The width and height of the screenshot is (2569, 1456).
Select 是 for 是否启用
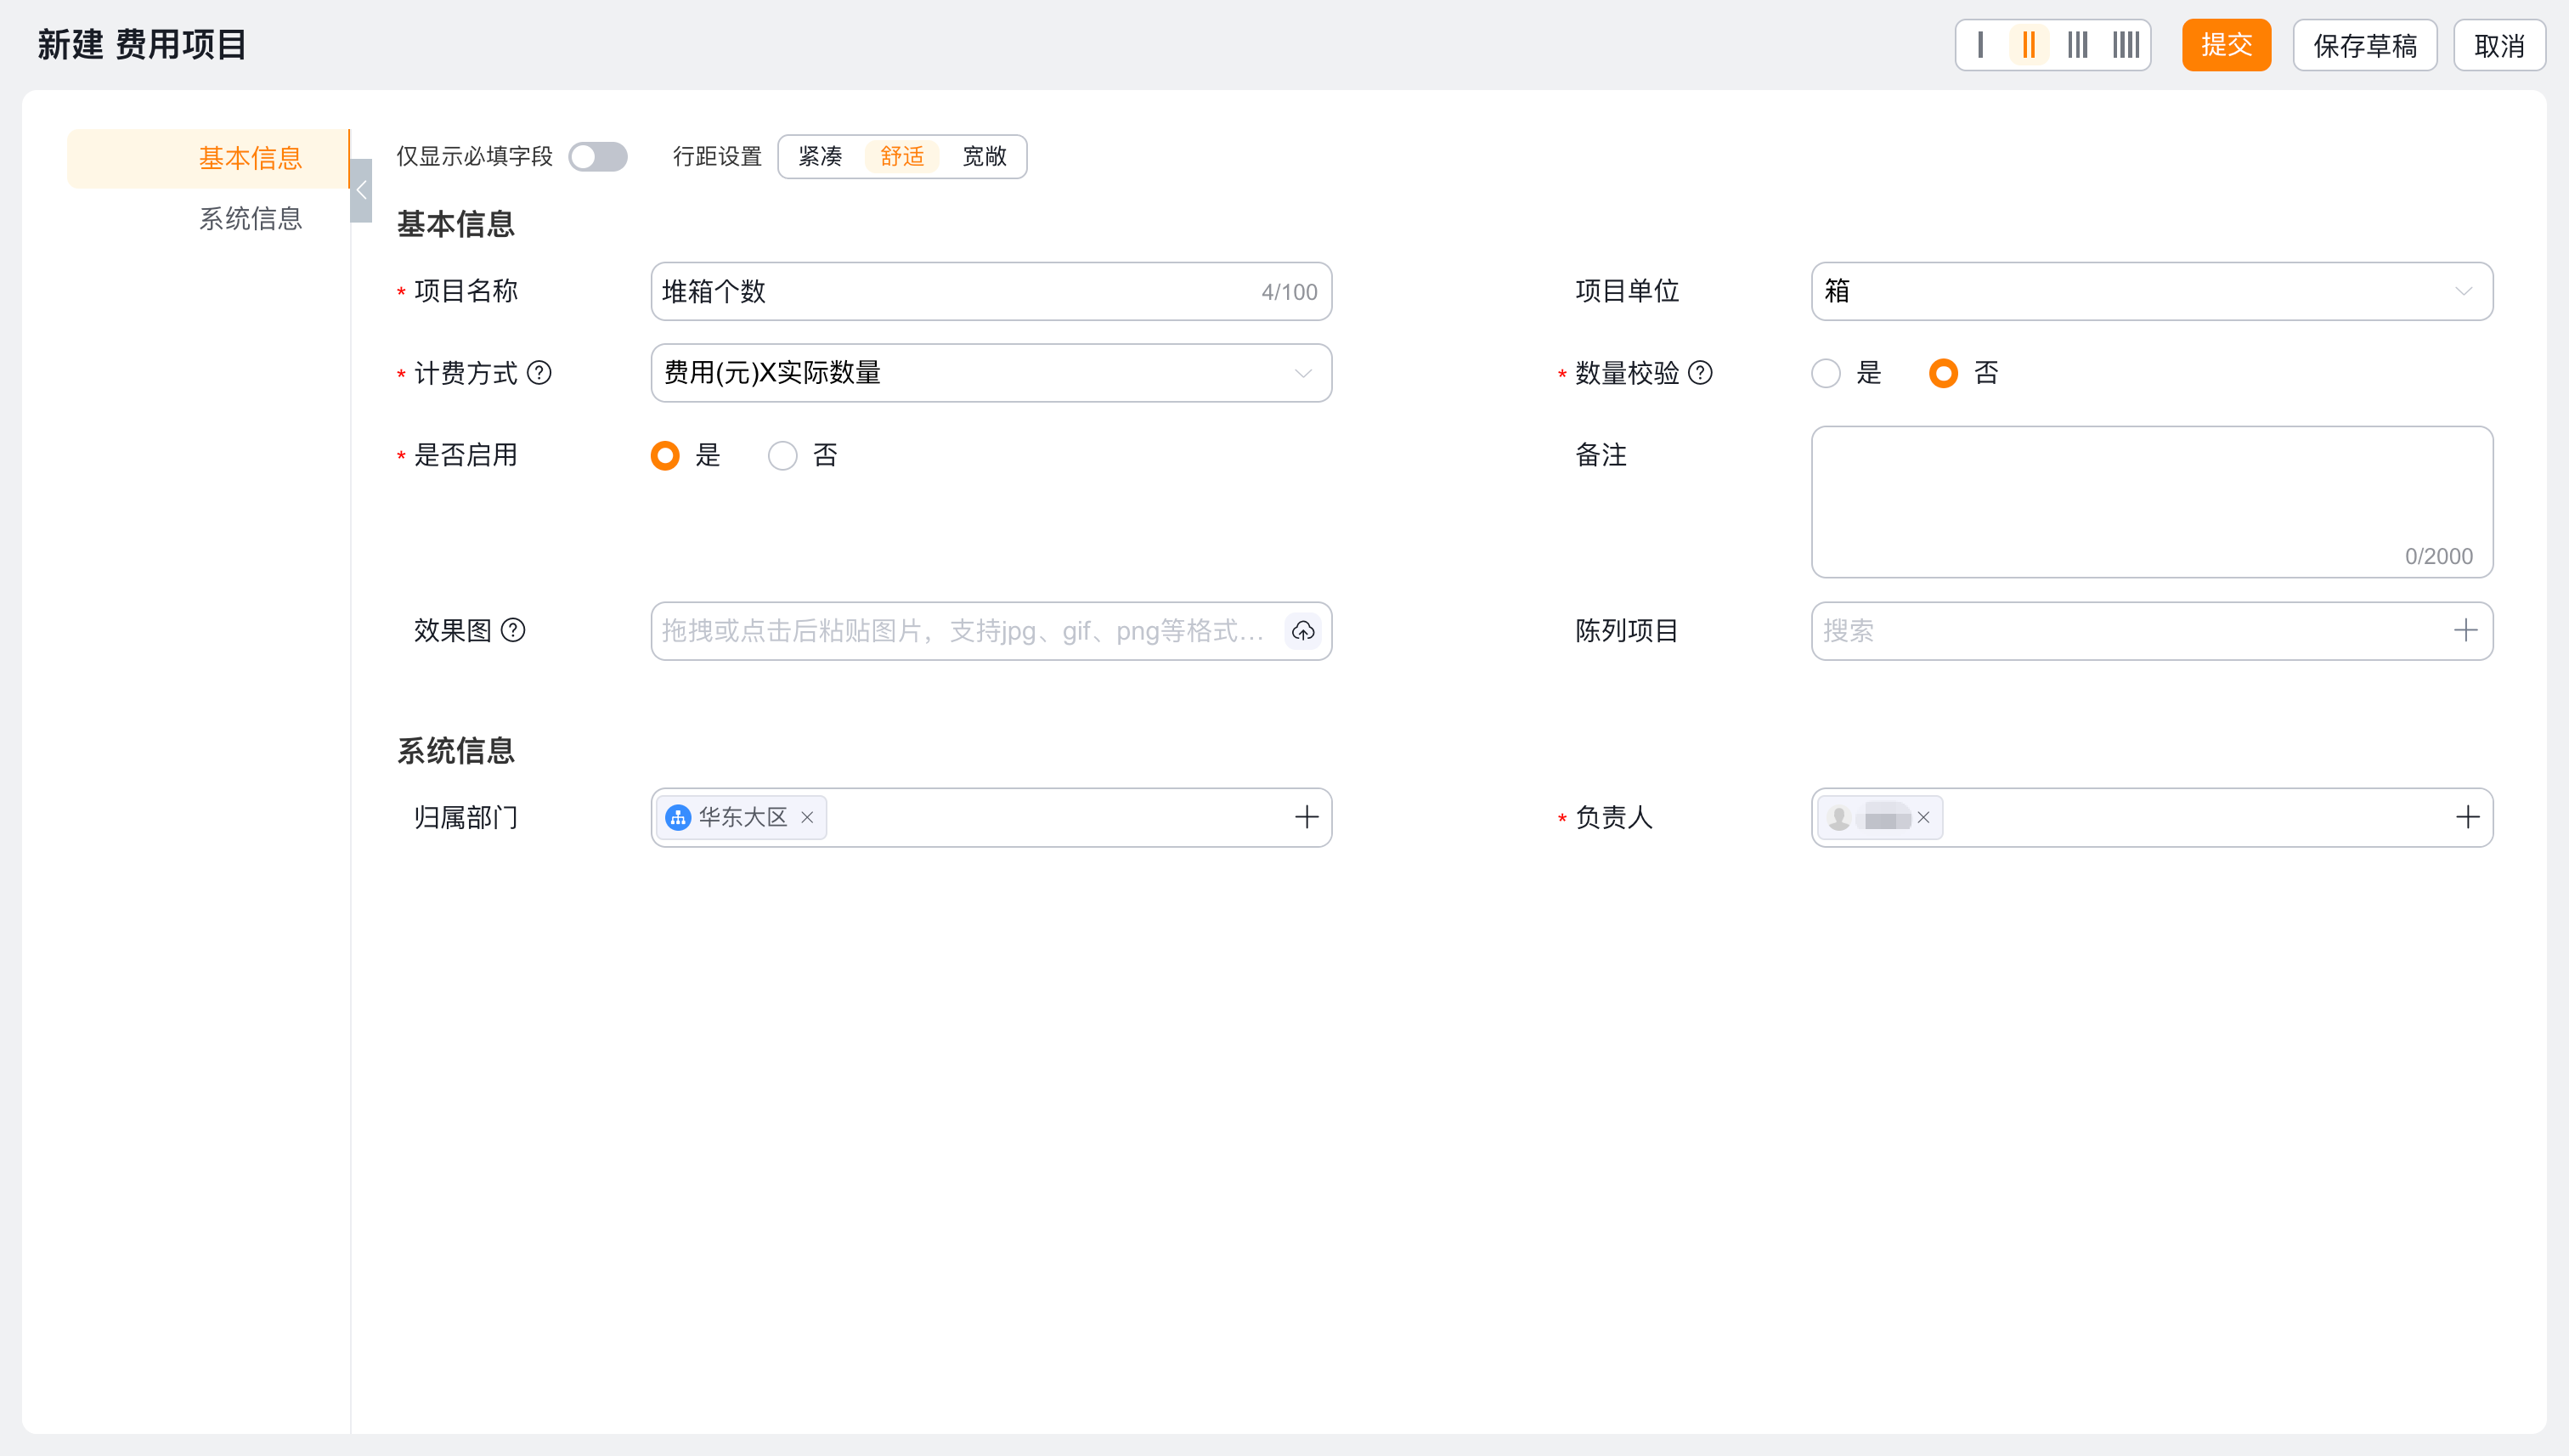pyautogui.click(x=665, y=456)
